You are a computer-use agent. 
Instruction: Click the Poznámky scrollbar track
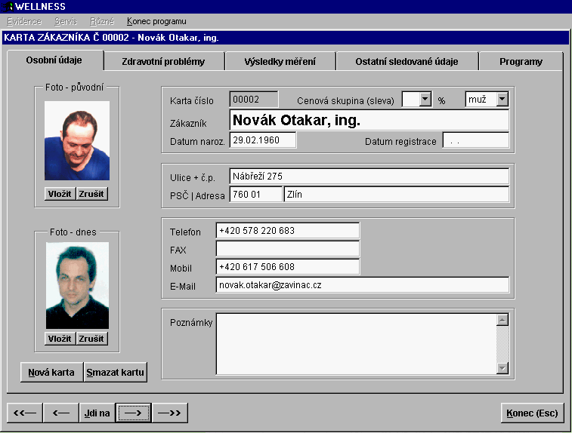[502, 344]
